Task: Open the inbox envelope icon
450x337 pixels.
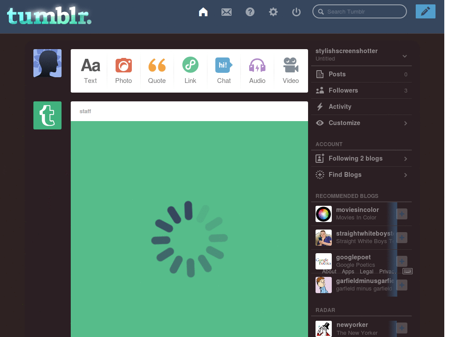Action: 226,12
